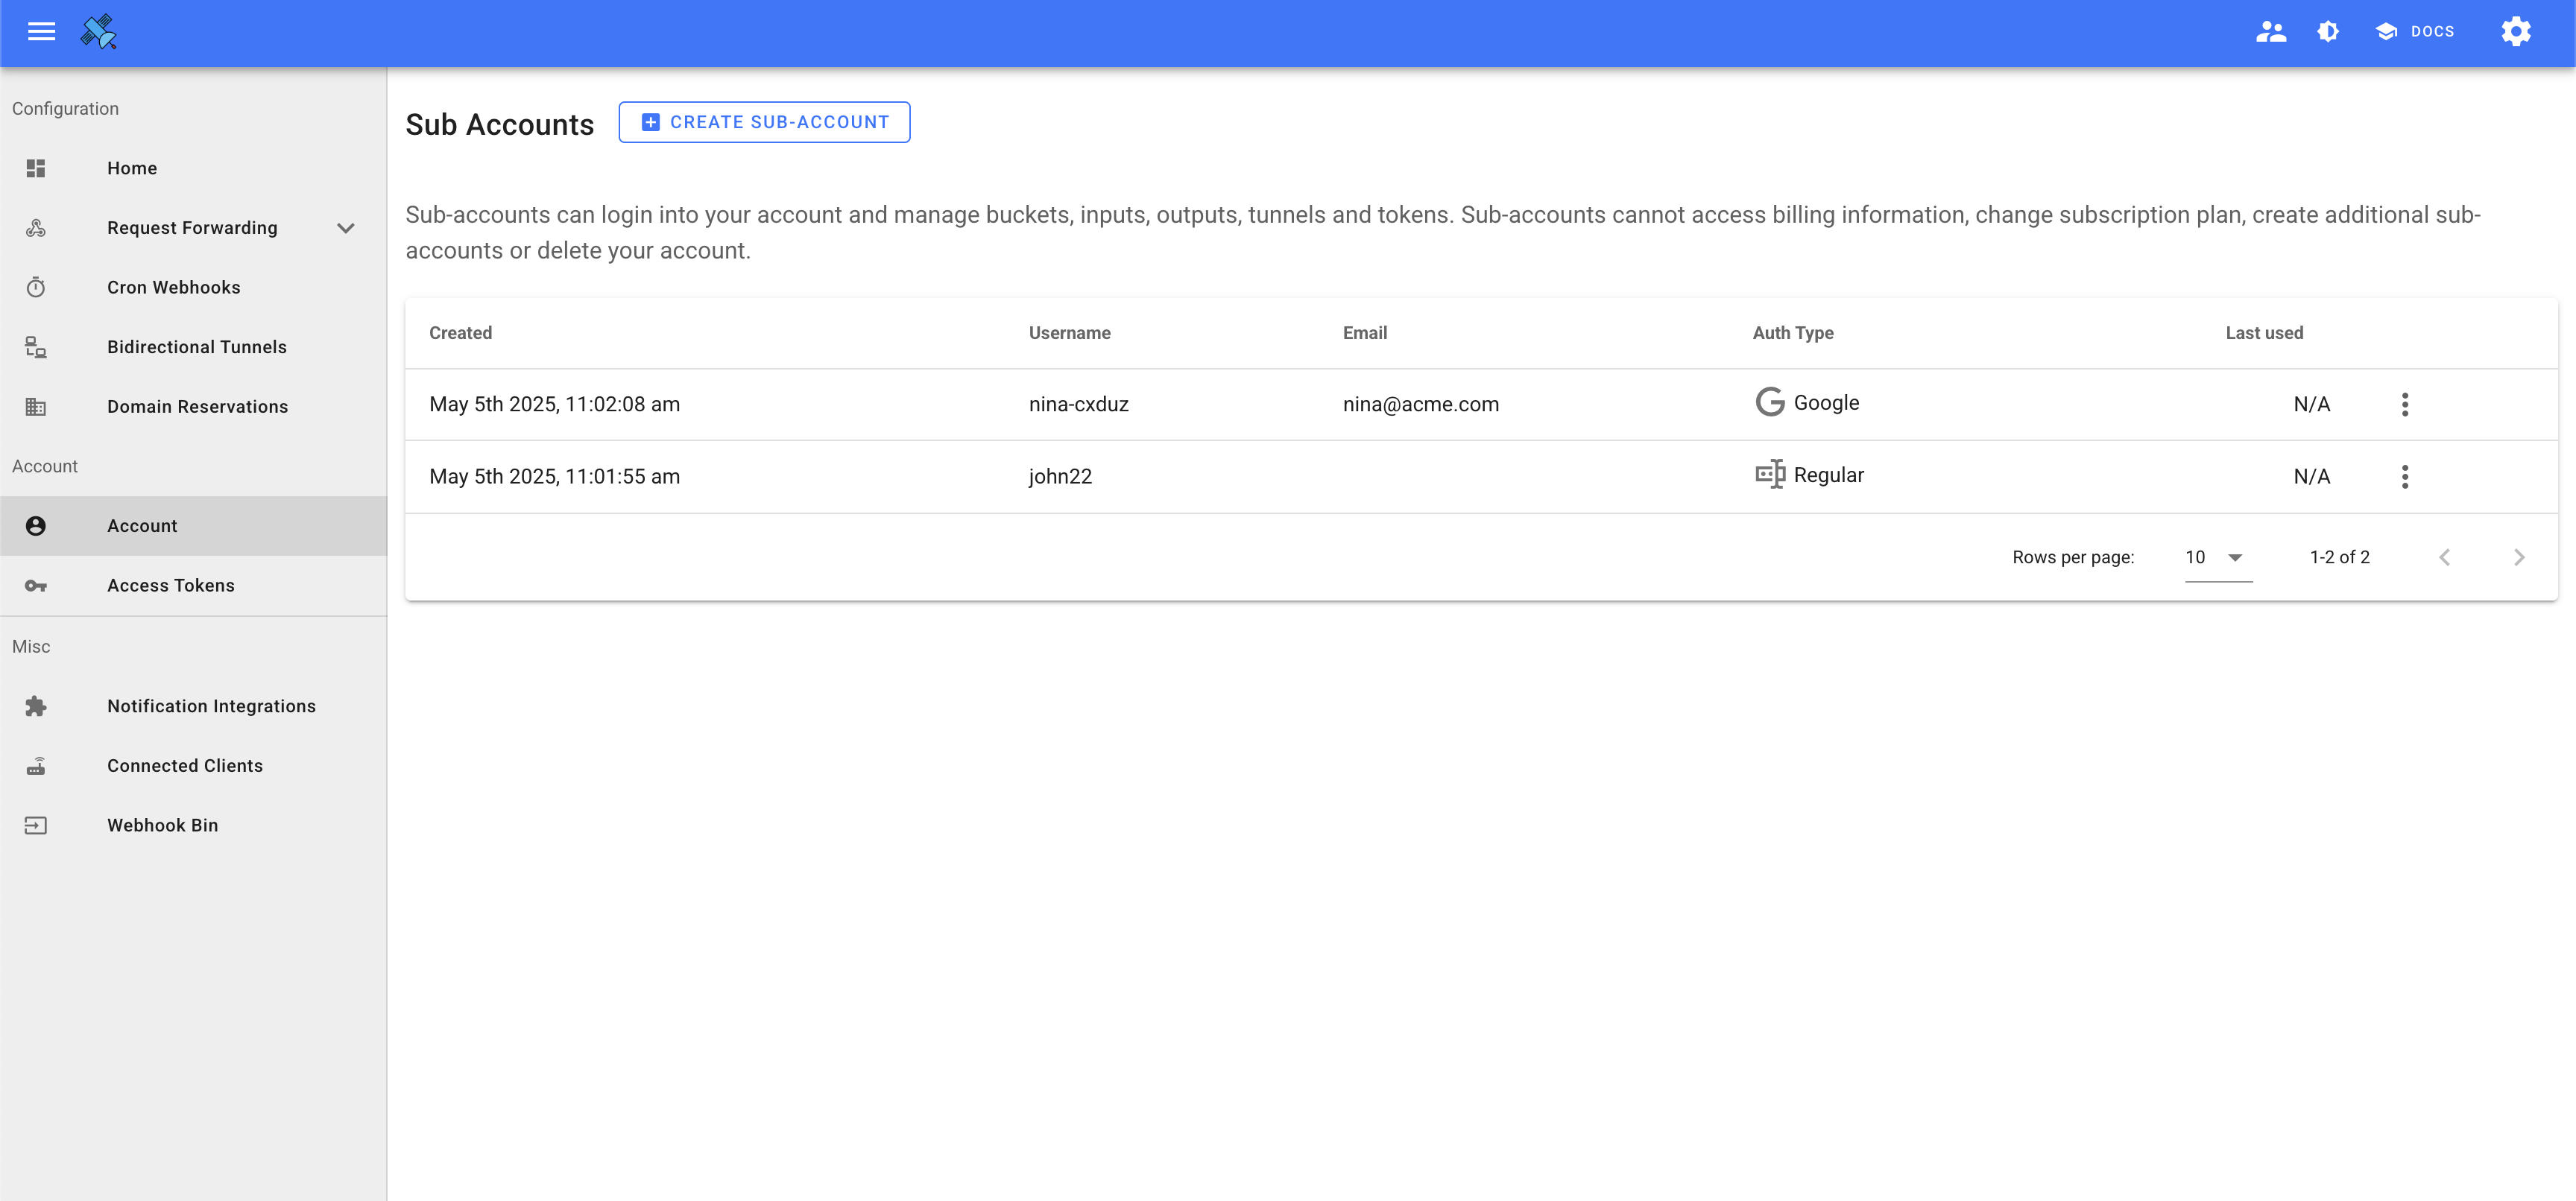The width and height of the screenshot is (2576, 1201).
Task: Click Create Sub-Account button
Action: pyautogui.click(x=764, y=122)
